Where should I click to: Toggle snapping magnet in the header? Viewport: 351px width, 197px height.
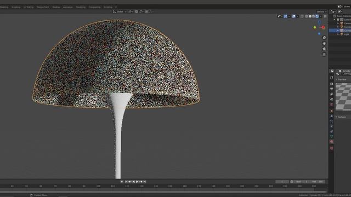pyautogui.click(x=137, y=11)
